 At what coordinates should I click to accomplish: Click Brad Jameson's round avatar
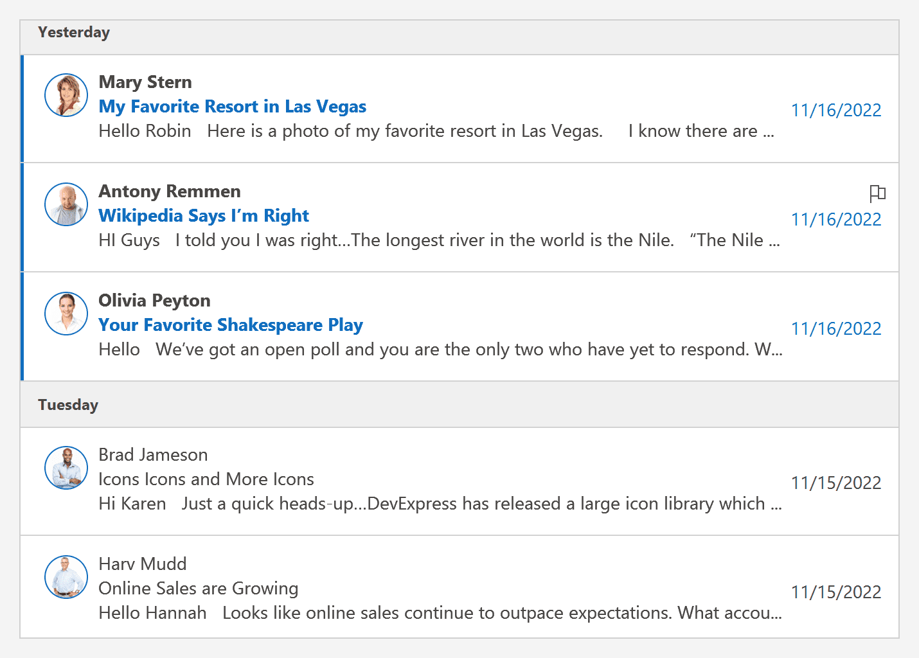click(66, 468)
